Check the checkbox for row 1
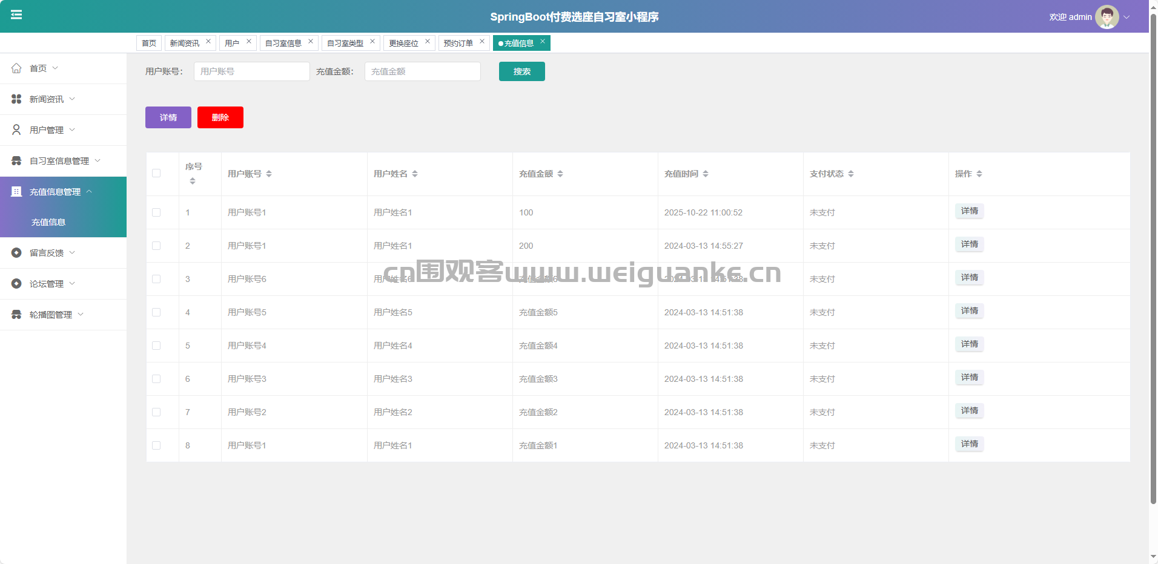Image resolution: width=1158 pixels, height=564 pixels. (156, 212)
